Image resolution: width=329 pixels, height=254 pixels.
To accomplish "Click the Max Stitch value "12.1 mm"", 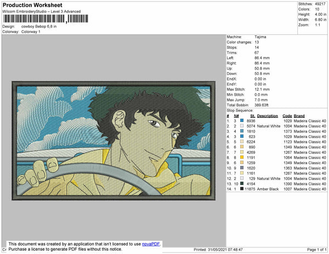I will click(x=262, y=89).
